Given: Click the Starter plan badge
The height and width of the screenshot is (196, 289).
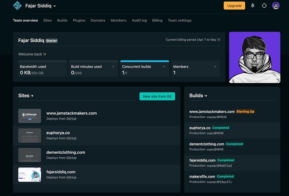Looking at the screenshot, I should pos(52,41).
